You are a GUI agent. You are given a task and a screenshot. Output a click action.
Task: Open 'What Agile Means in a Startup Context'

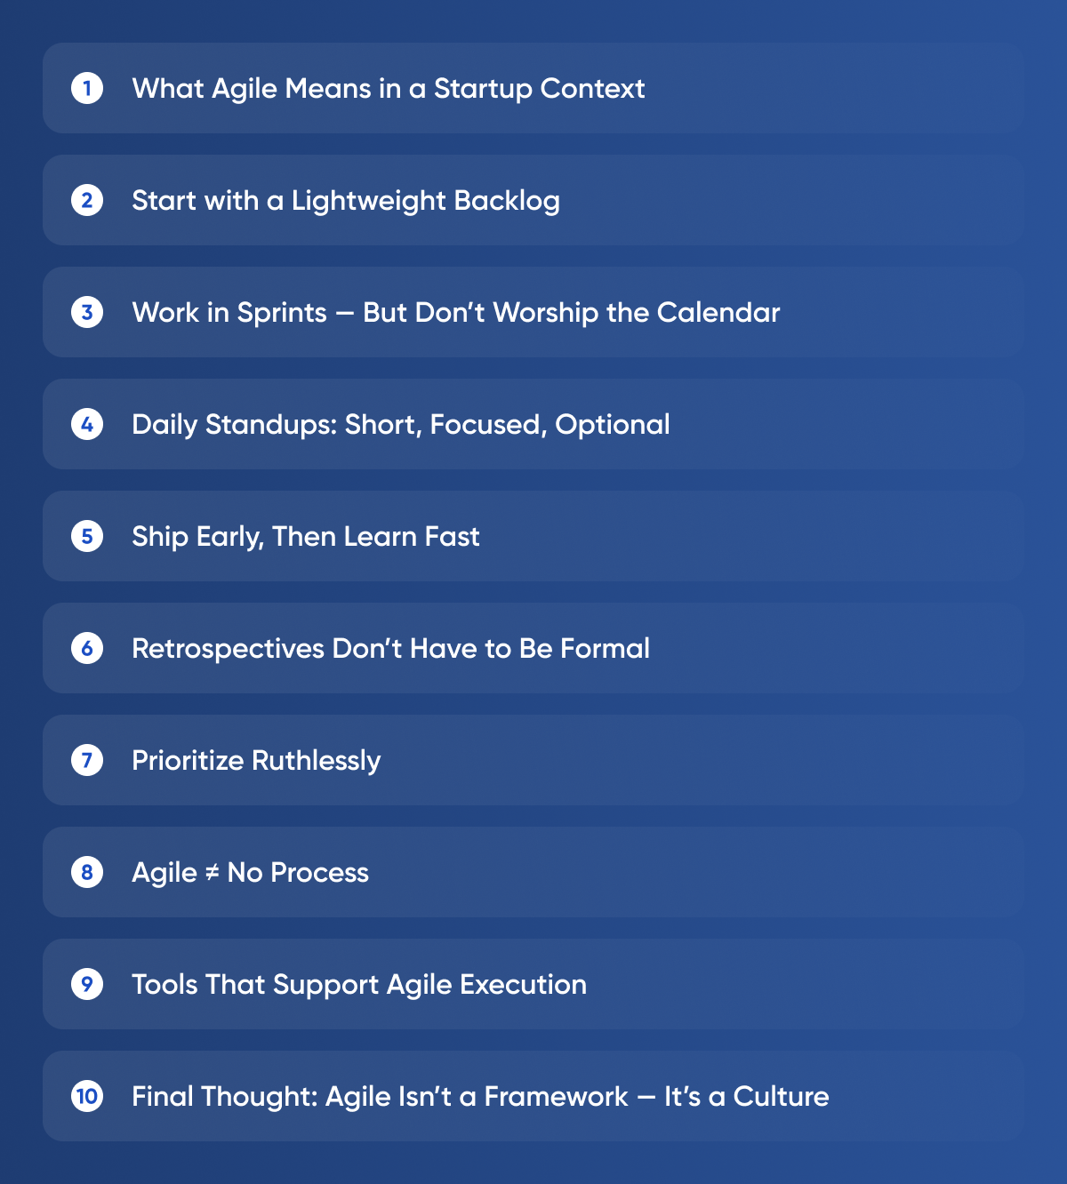click(x=389, y=89)
